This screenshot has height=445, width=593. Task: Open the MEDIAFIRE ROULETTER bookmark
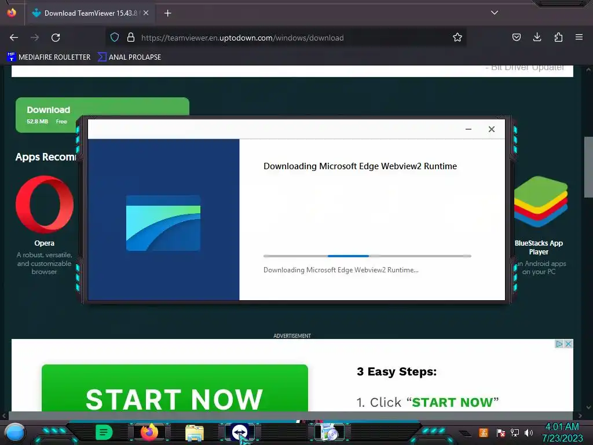point(49,57)
